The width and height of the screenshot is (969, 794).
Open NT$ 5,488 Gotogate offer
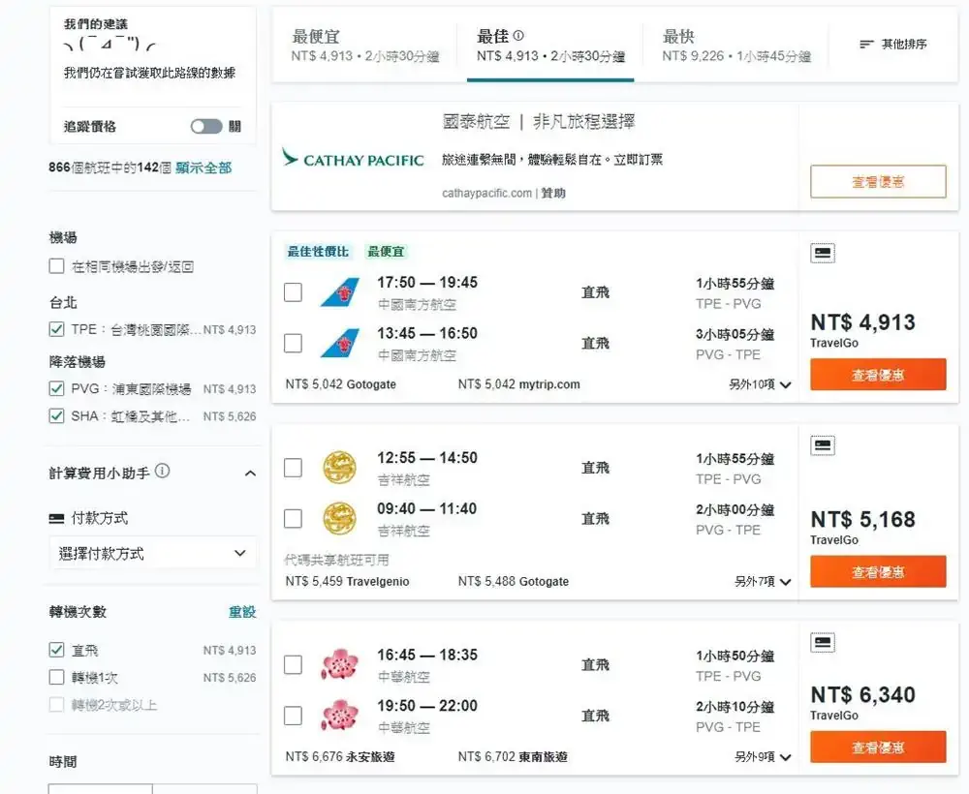[x=514, y=582]
